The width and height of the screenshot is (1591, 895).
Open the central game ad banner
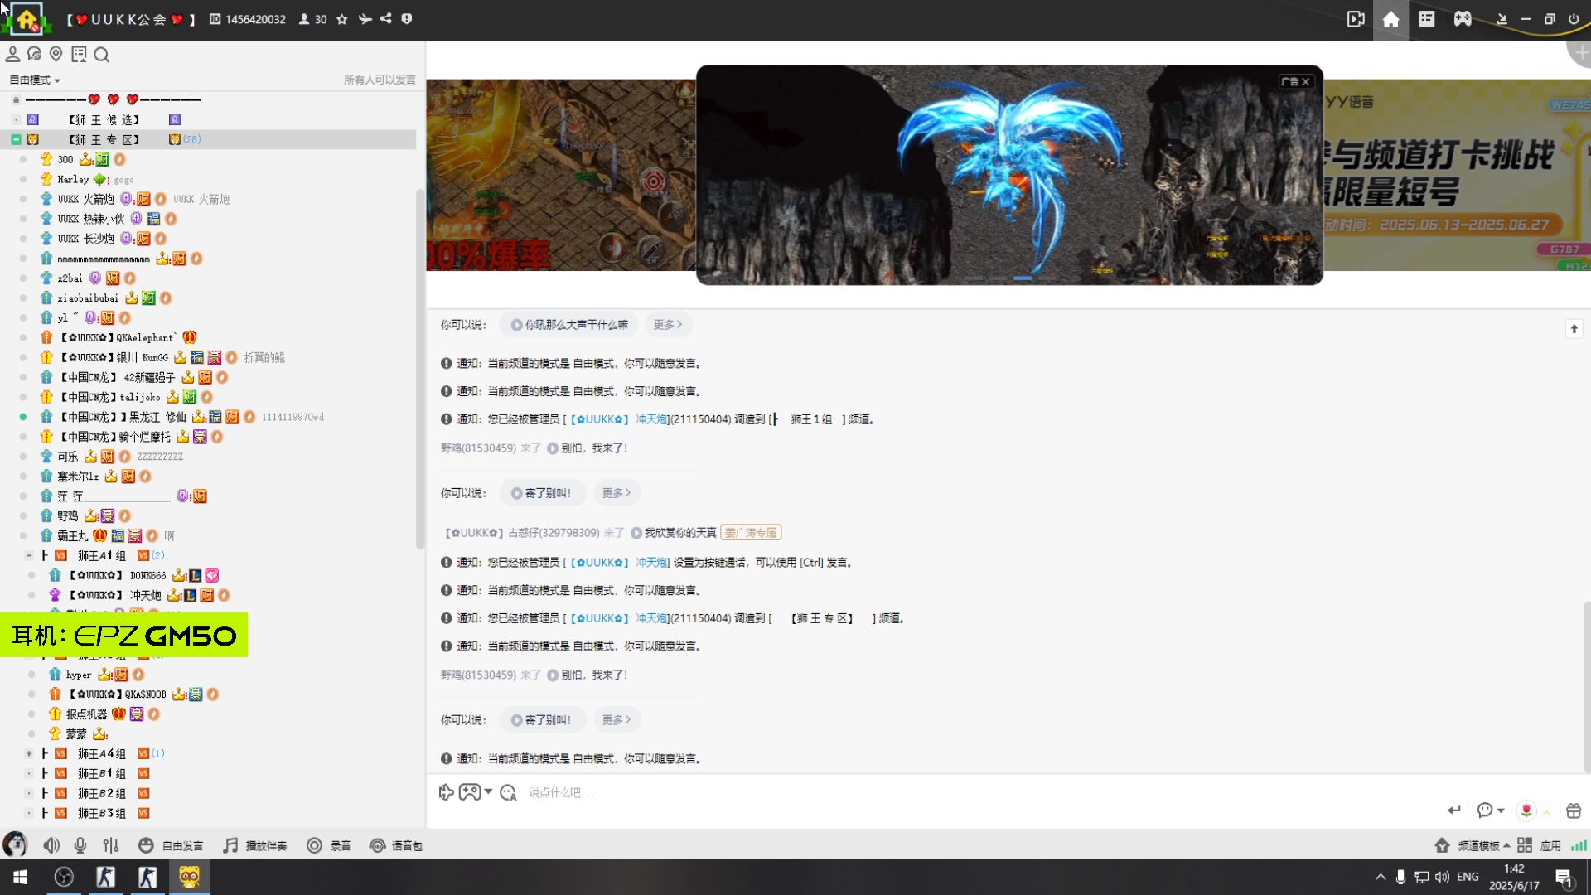coord(1009,175)
